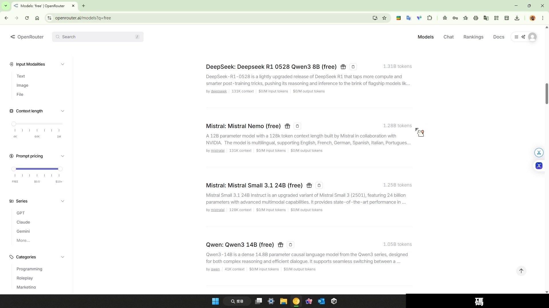Open the mistralai link under Mistral Nemo
The image size is (549, 308).
pos(217,151)
